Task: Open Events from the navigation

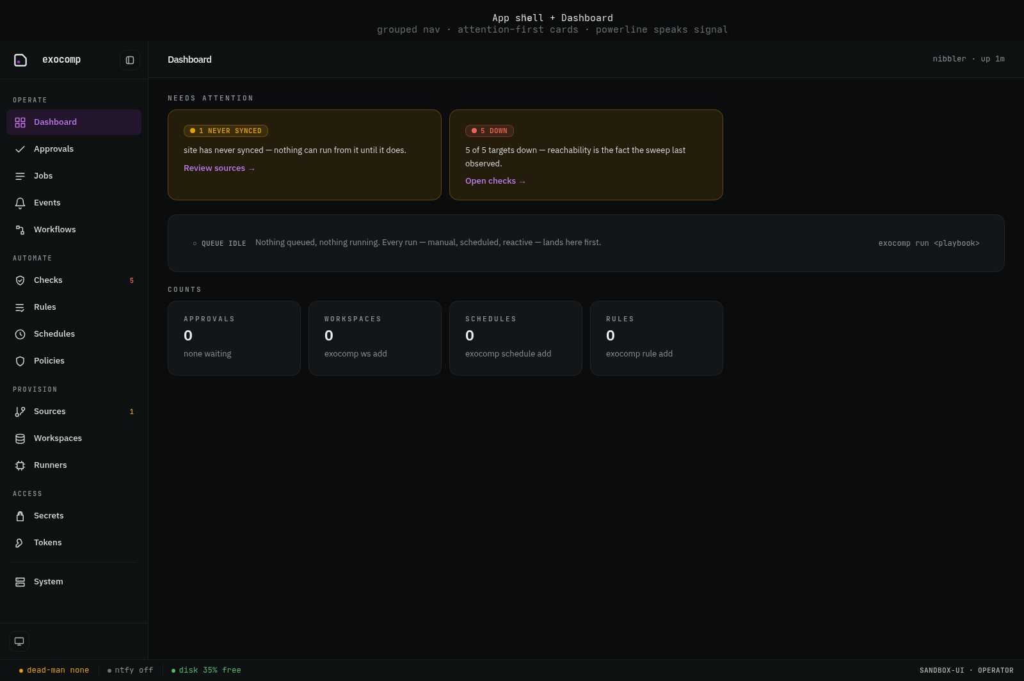Action: click(x=74, y=203)
